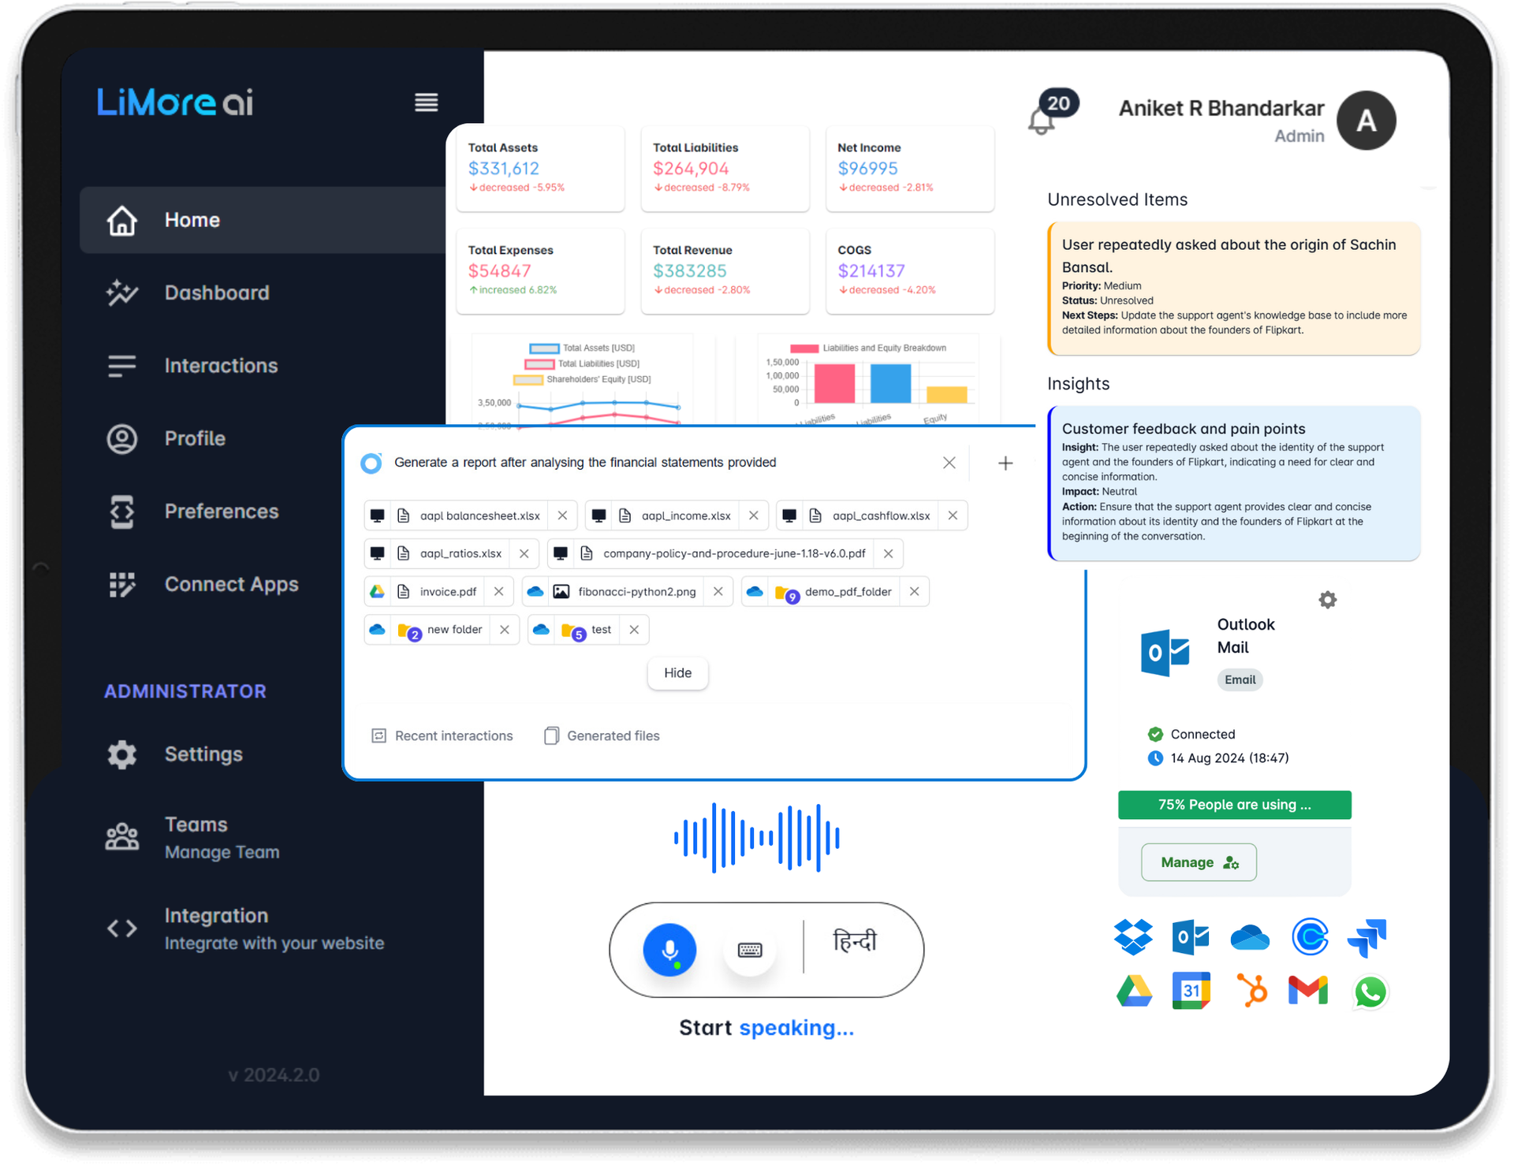Screen dimensions: 1514x1165
Task: Add another file with plus button
Action: (1005, 463)
